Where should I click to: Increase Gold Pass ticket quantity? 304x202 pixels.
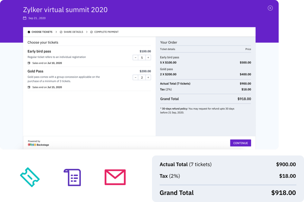click(x=148, y=77)
